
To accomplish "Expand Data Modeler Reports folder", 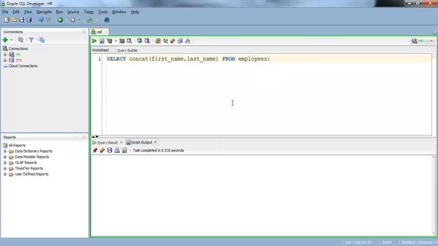I will (x=5, y=157).
